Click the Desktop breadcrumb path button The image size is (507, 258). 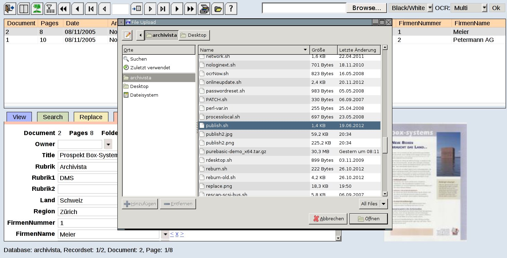(194, 35)
